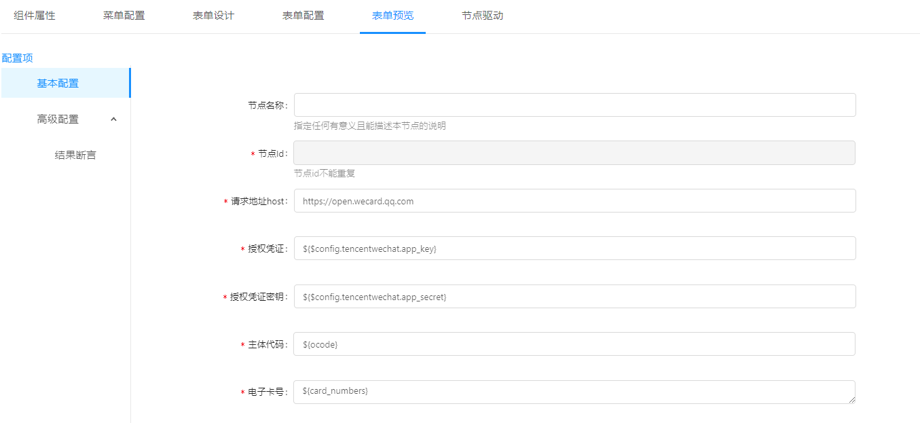Viewport: 920px width, 423px height.
Task: Select 基本配置 in the sidebar
Action: 58,84
